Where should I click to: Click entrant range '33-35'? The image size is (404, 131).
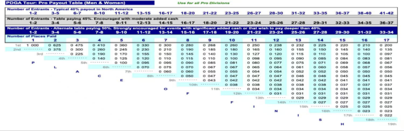click(320, 13)
